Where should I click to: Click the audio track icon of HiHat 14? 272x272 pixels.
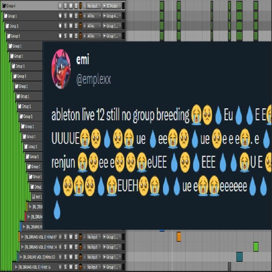pyautogui.click(x=22, y=247)
